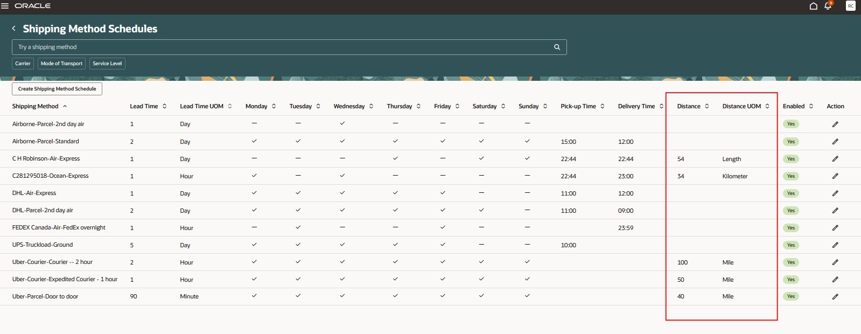
Task: Edit the DHL-Air-Express schedule
Action: 835,193
